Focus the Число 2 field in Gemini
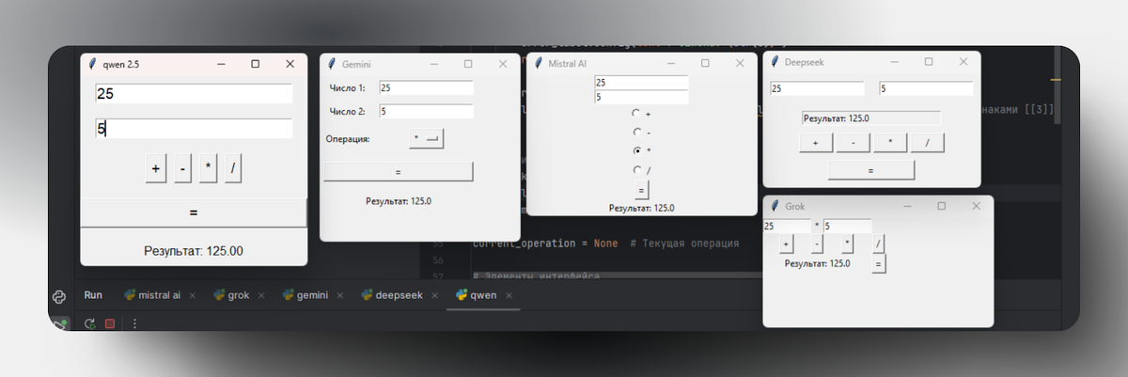Image resolution: width=1128 pixels, height=377 pixels. point(426,111)
